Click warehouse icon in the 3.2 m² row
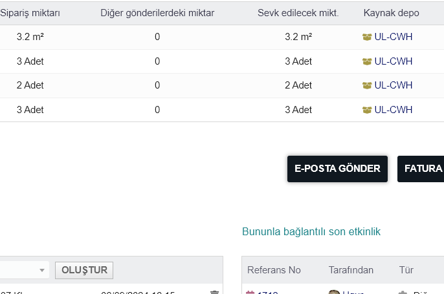This screenshot has width=444, height=294. [367, 37]
